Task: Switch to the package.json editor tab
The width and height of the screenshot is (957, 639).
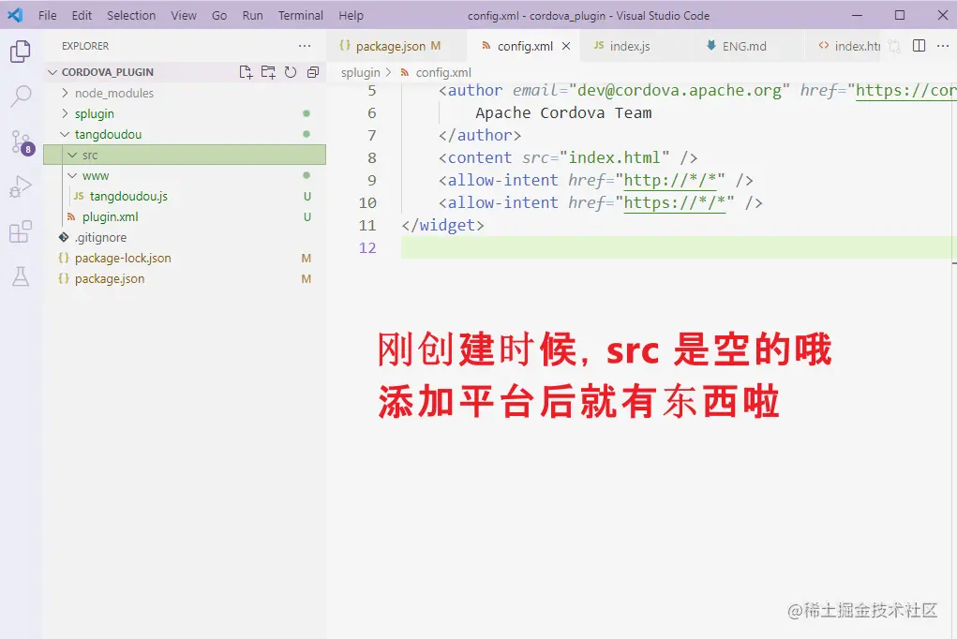Action: tap(396, 46)
